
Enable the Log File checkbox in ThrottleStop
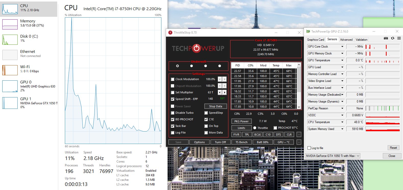[x=173, y=133]
